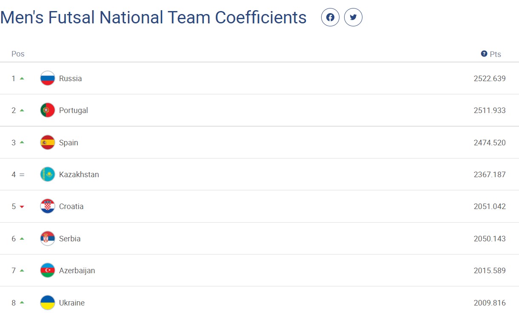Click the question mark help icon beside Pts
The height and width of the screenshot is (314, 519).
pos(484,54)
